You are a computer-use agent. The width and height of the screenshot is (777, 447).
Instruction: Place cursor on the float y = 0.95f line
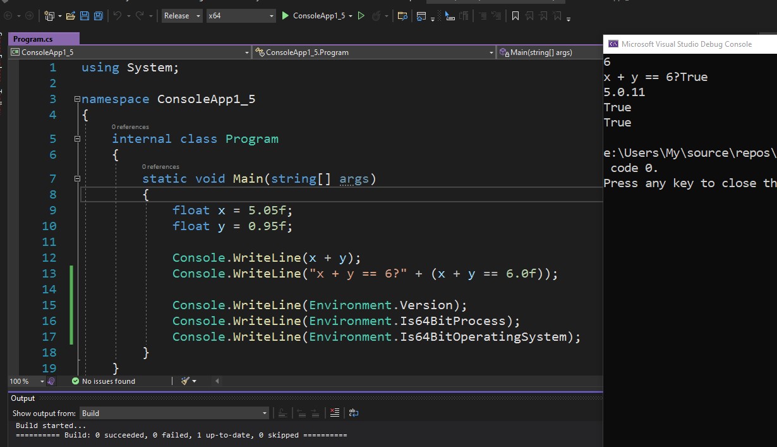[x=232, y=226]
